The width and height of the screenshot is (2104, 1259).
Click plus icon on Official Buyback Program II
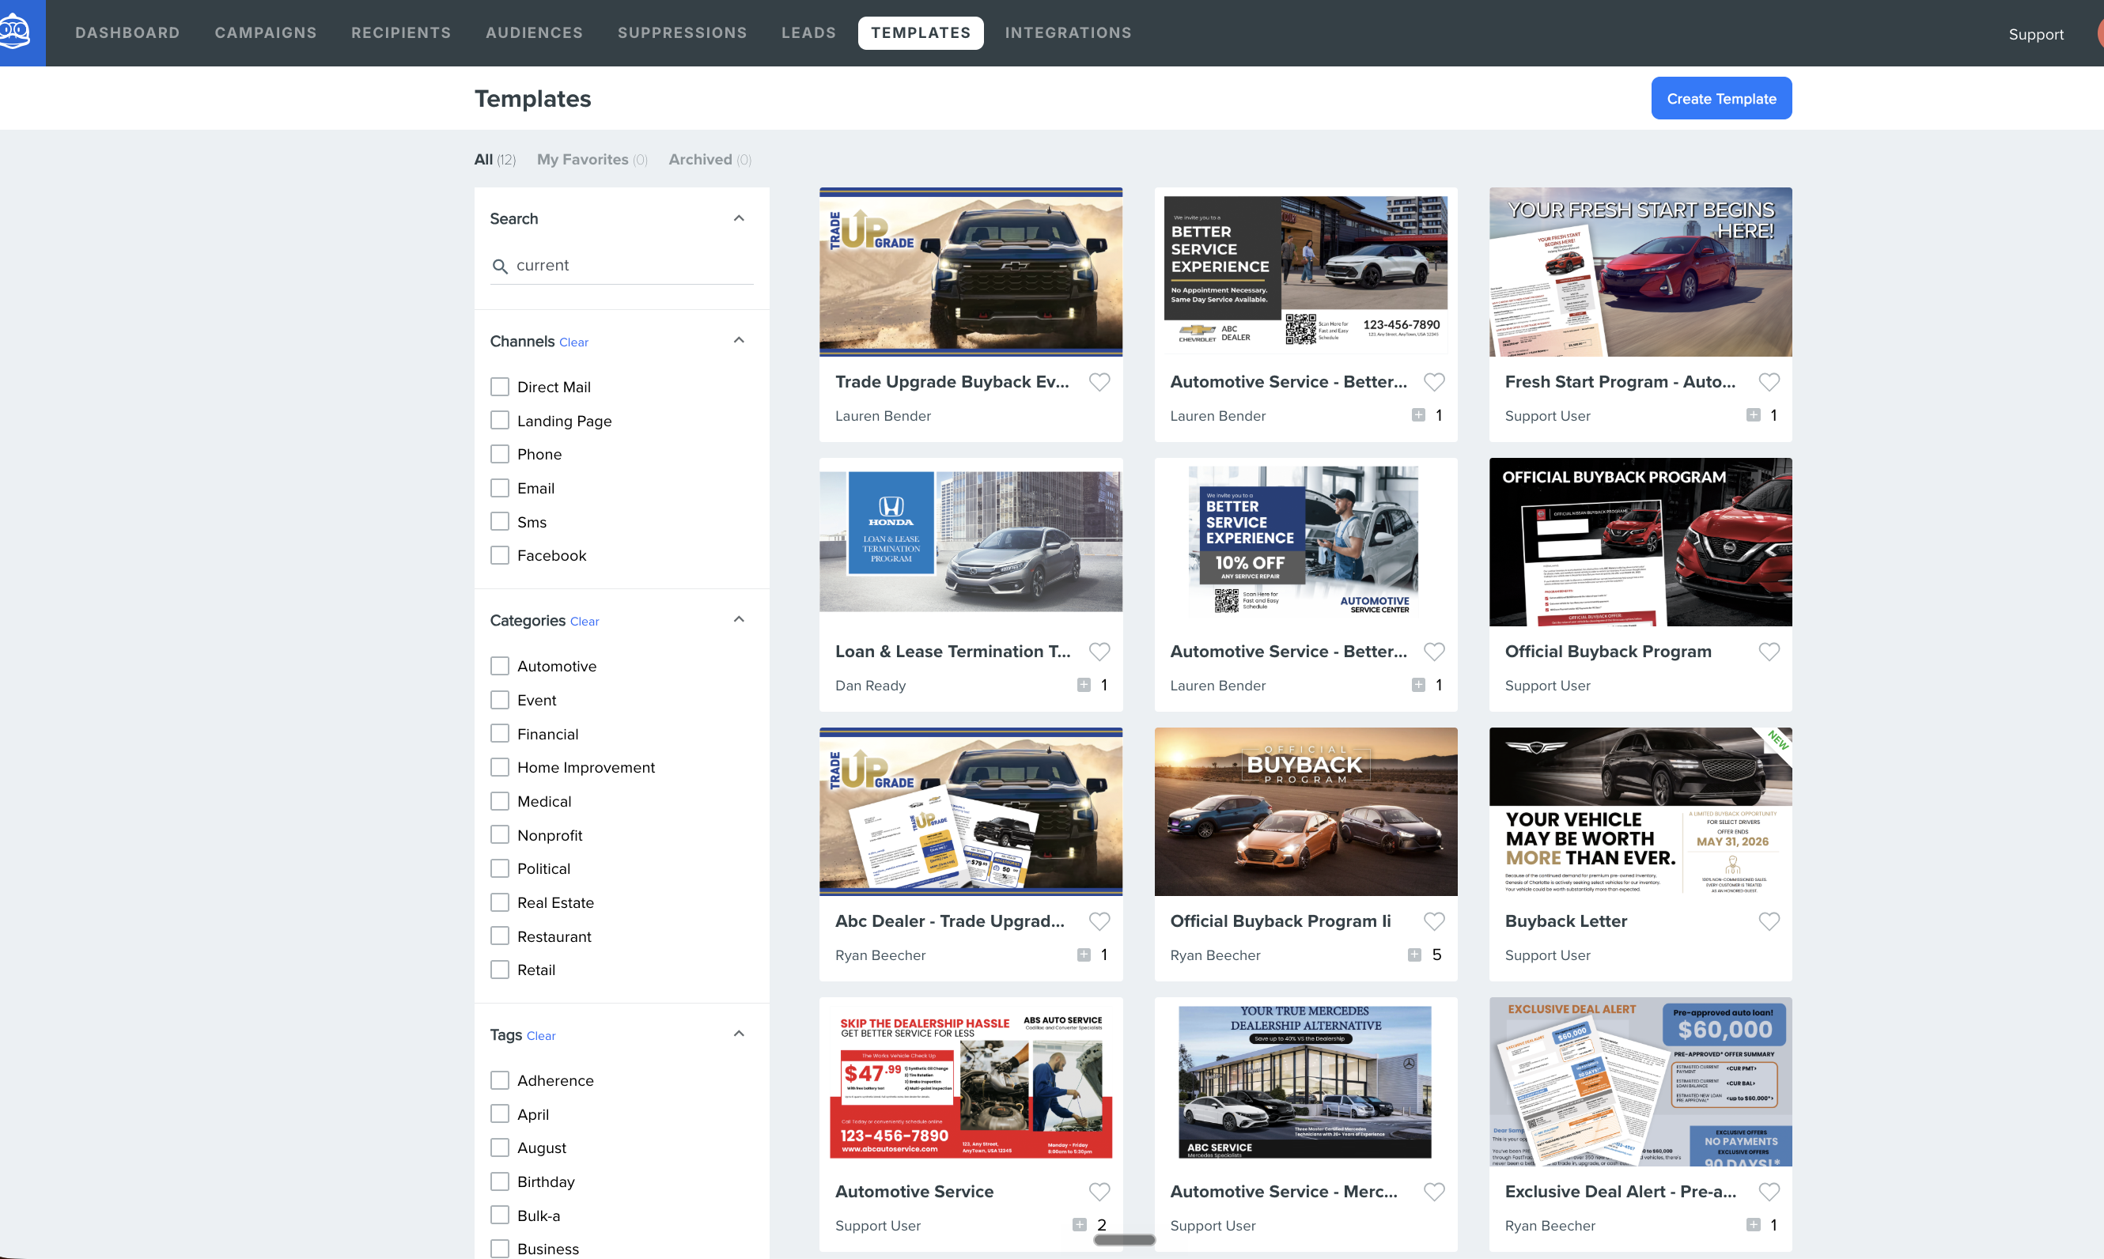(1414, 955)
